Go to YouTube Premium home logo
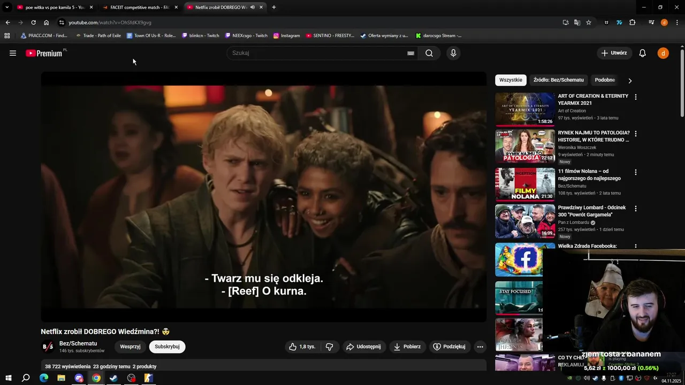This screenshot has height=385, width=685. tap(45, 53)
